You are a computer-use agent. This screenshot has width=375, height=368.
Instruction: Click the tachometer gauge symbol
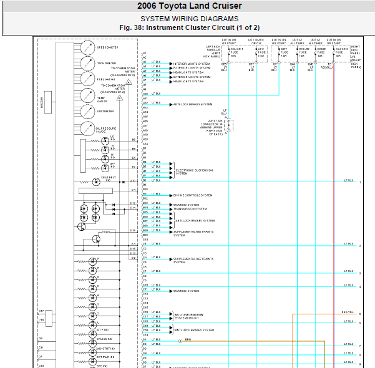88,64
